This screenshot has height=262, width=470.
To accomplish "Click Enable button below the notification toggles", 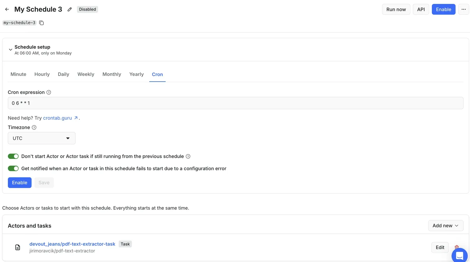I will click(20, 183).
